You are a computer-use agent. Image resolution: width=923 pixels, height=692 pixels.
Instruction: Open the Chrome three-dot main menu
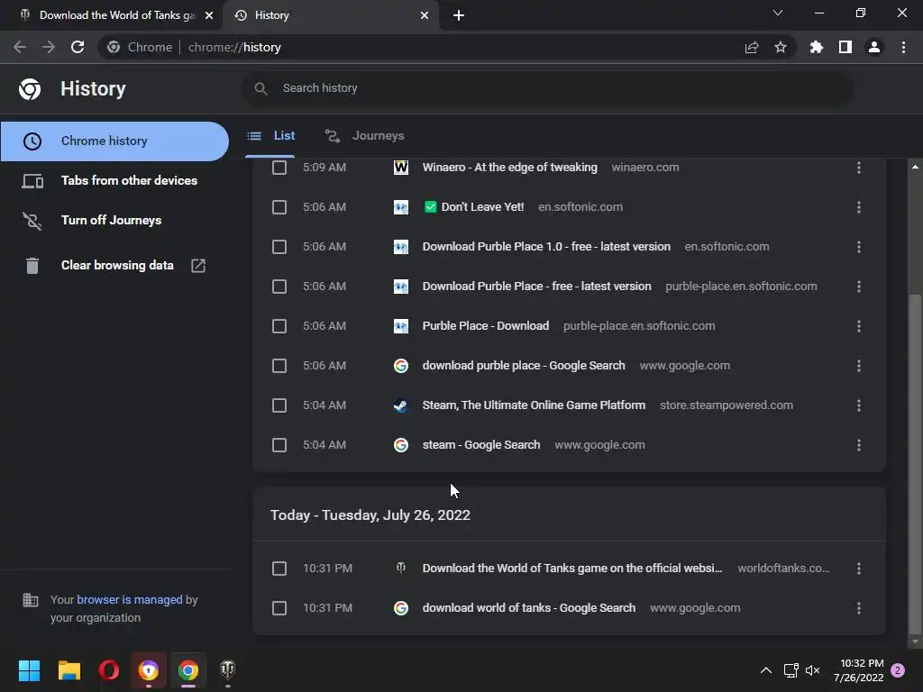click(x=903, y=47)
